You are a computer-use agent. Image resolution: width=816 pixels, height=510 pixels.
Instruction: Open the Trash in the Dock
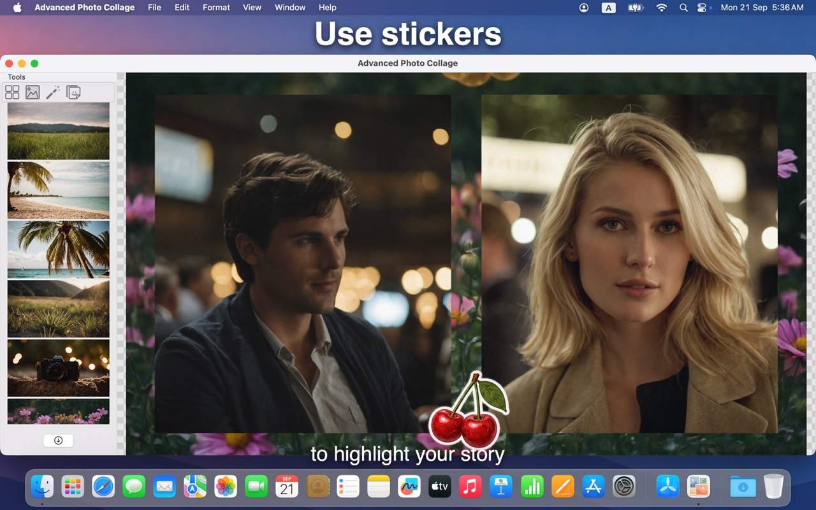tap(774, 487)
